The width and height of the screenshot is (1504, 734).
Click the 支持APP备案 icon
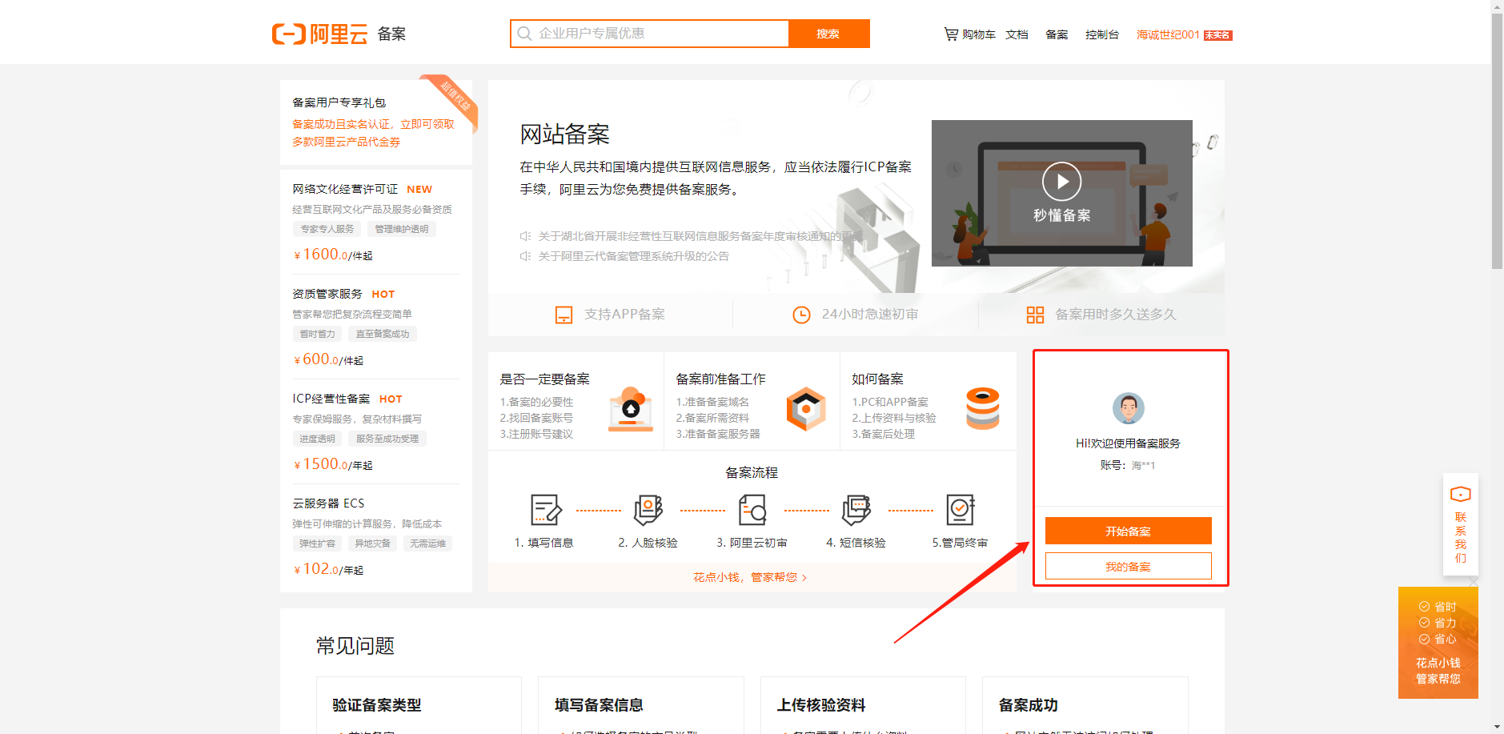click(x=564, y=315)
